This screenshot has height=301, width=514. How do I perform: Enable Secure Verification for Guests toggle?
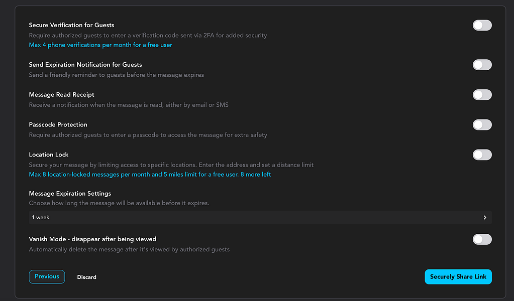coord(482,25)
